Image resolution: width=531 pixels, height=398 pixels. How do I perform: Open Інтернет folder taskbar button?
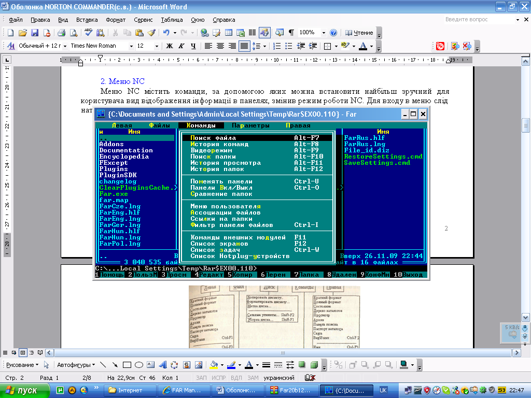point(130,390)
